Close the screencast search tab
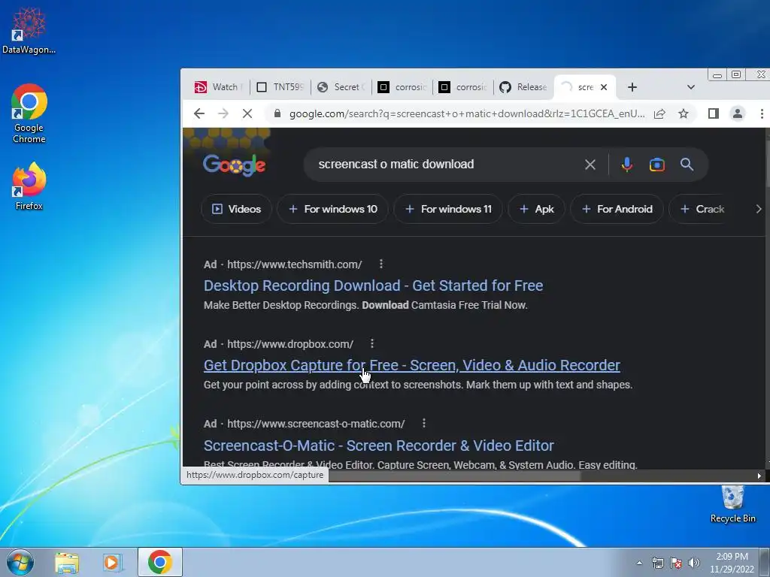Viewport: 770px width, 577px height. click(x=604, y=87)
